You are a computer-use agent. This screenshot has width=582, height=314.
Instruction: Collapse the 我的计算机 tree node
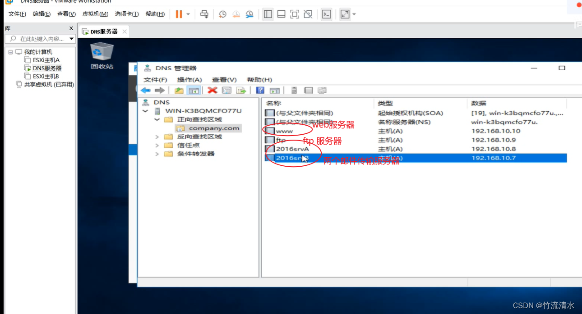click(10, 52)
